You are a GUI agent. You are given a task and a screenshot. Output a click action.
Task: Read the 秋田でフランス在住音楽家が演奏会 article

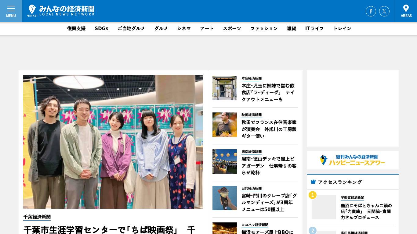269,129
